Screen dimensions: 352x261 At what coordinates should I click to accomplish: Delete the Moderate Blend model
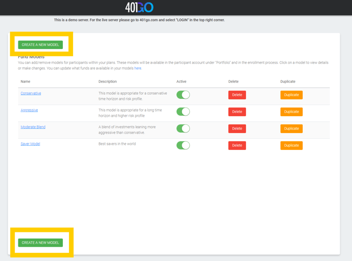pos(237,128)
